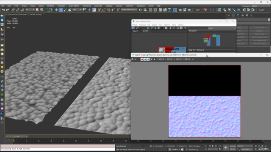
Task: Select the Unlink Selection tool
Action: (17, 10)
